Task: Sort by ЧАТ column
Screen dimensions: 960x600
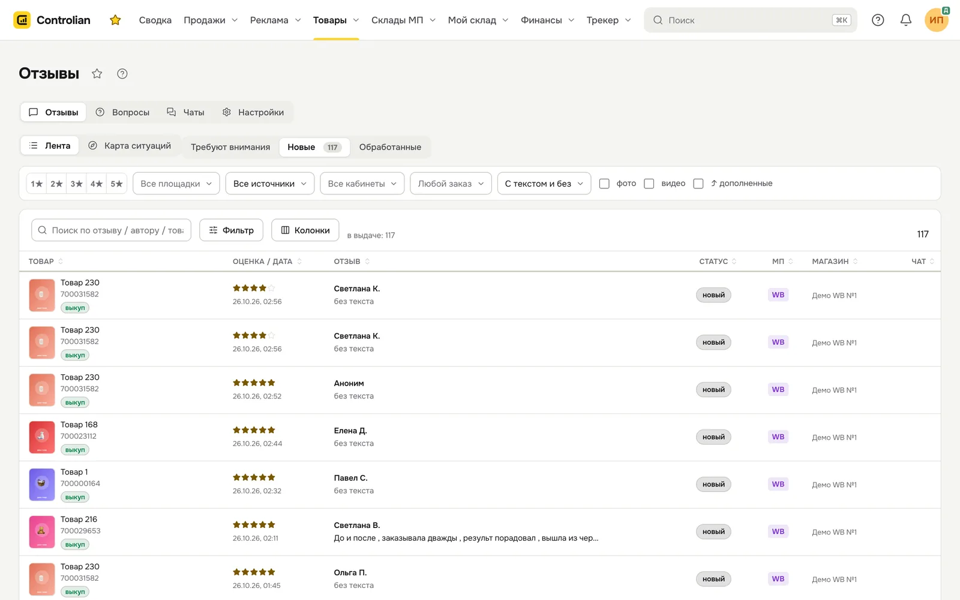Action: pyautogui.click(x=932, y=262)
